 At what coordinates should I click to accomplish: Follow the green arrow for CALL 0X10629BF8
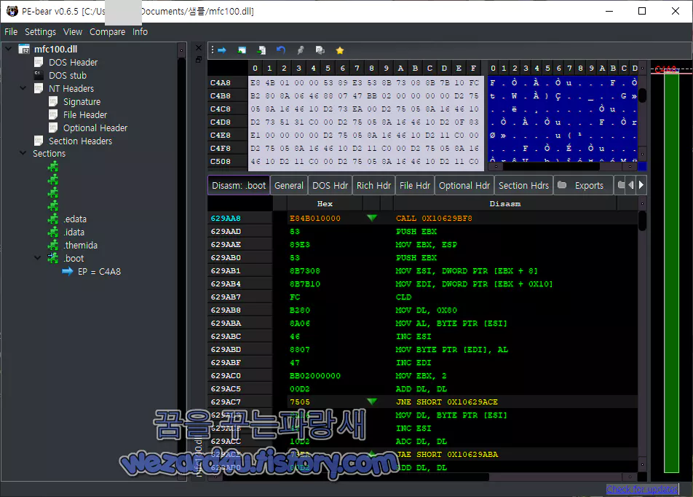click(x=372, y=218)
